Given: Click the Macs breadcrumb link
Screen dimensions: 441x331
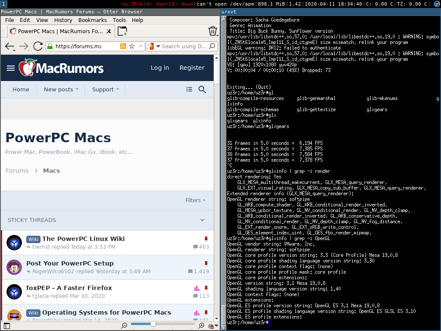Looking at the screenshot, I should [x=52, y=171].
